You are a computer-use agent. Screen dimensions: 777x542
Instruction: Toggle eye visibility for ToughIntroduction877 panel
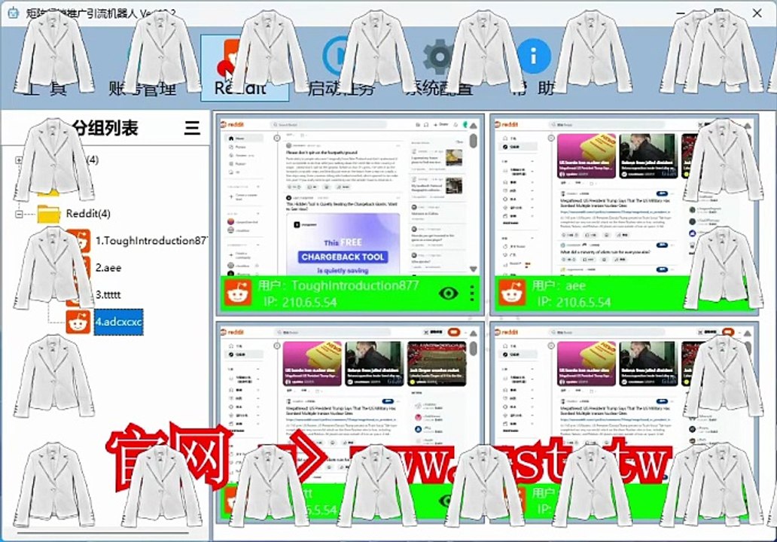[448, 294]
